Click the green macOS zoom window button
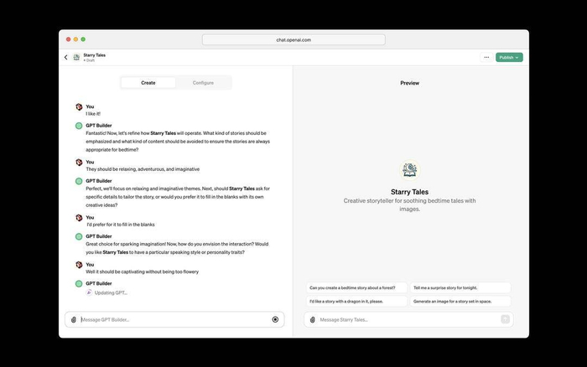This screenshot has height=367, width=587. pos(83,39)
